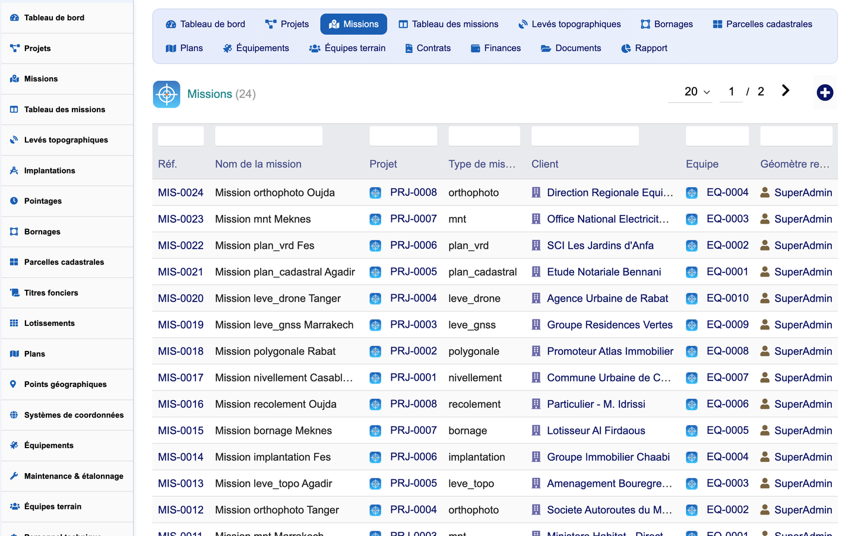The image size is (858, 536).
Task: Click the Bornages sidebar icon
Action: pyautogui.click(x=14, y=231)
